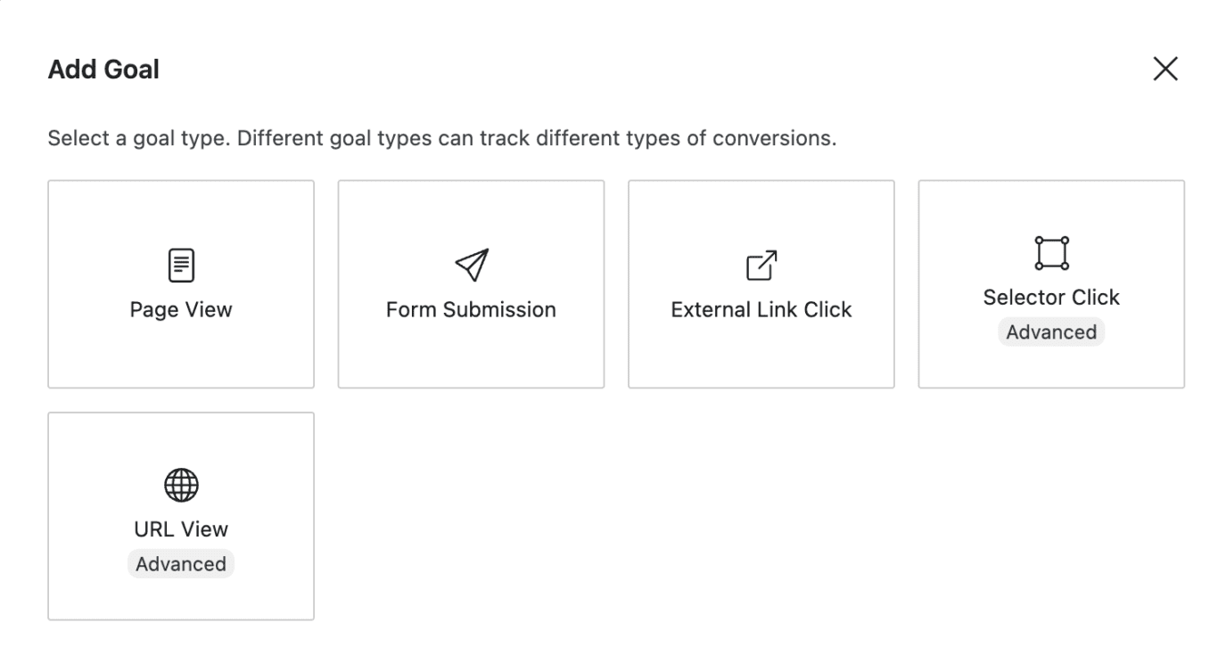
Task: Click the Advanced badge under URL View
Action: click(181, 564)
